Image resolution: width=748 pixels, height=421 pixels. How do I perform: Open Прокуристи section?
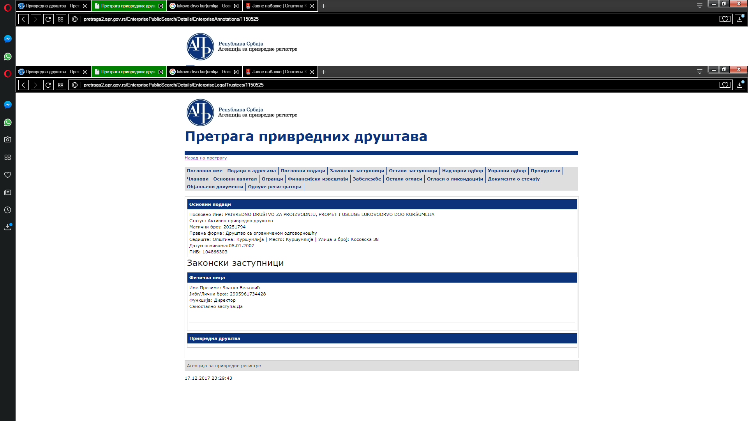tap(545, 171)
